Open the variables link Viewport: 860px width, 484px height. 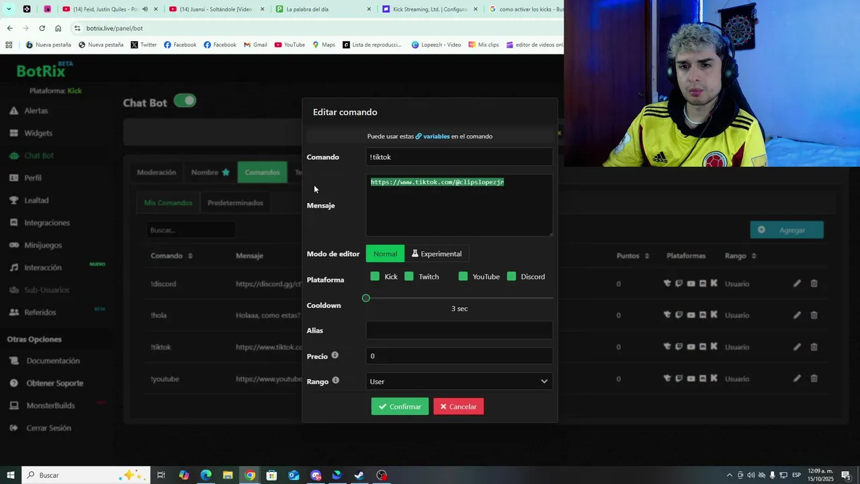point(433,136)
